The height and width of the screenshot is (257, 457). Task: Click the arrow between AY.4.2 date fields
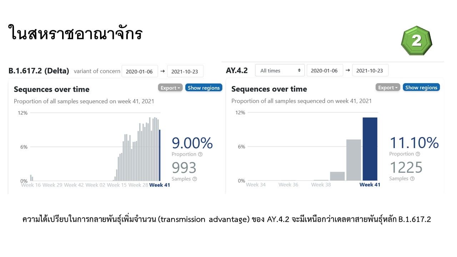(x=348, y=70)
